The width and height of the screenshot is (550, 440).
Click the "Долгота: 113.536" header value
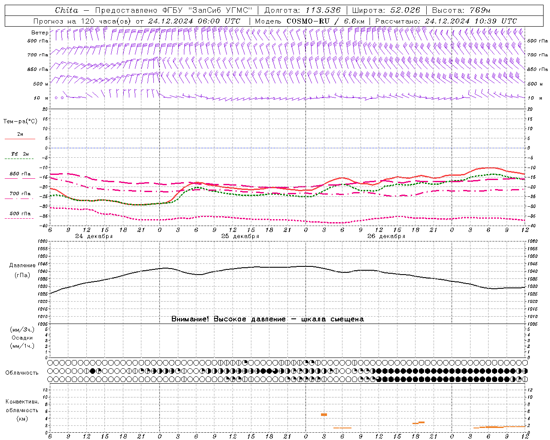tap(302, 10)
